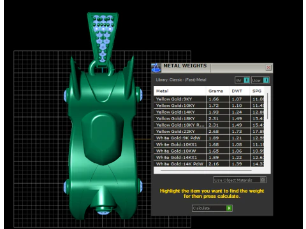Select the White Gold:14KX1 row
This screenshot has width=306, height=229.
click(x=208, y=157)
